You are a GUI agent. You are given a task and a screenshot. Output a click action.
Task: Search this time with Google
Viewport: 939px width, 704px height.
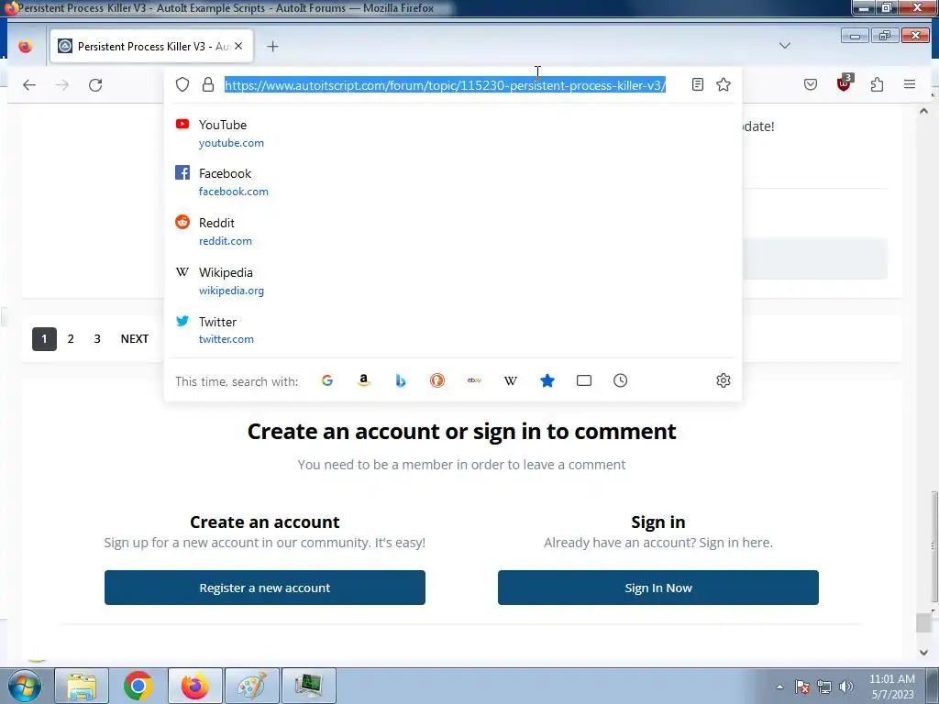tap(327, 380)
